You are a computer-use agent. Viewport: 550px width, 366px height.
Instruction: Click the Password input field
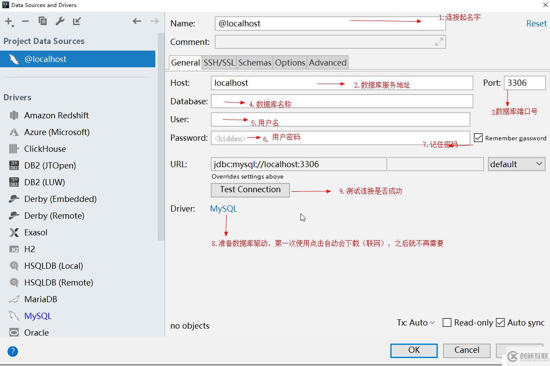coord(341,138)
